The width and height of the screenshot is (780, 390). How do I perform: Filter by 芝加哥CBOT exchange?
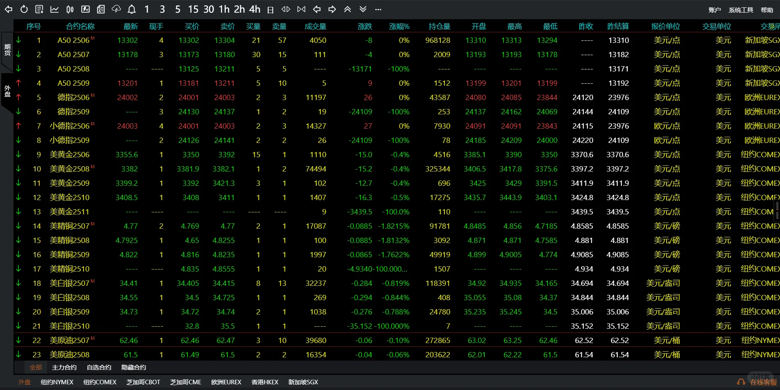click(143, 382)
